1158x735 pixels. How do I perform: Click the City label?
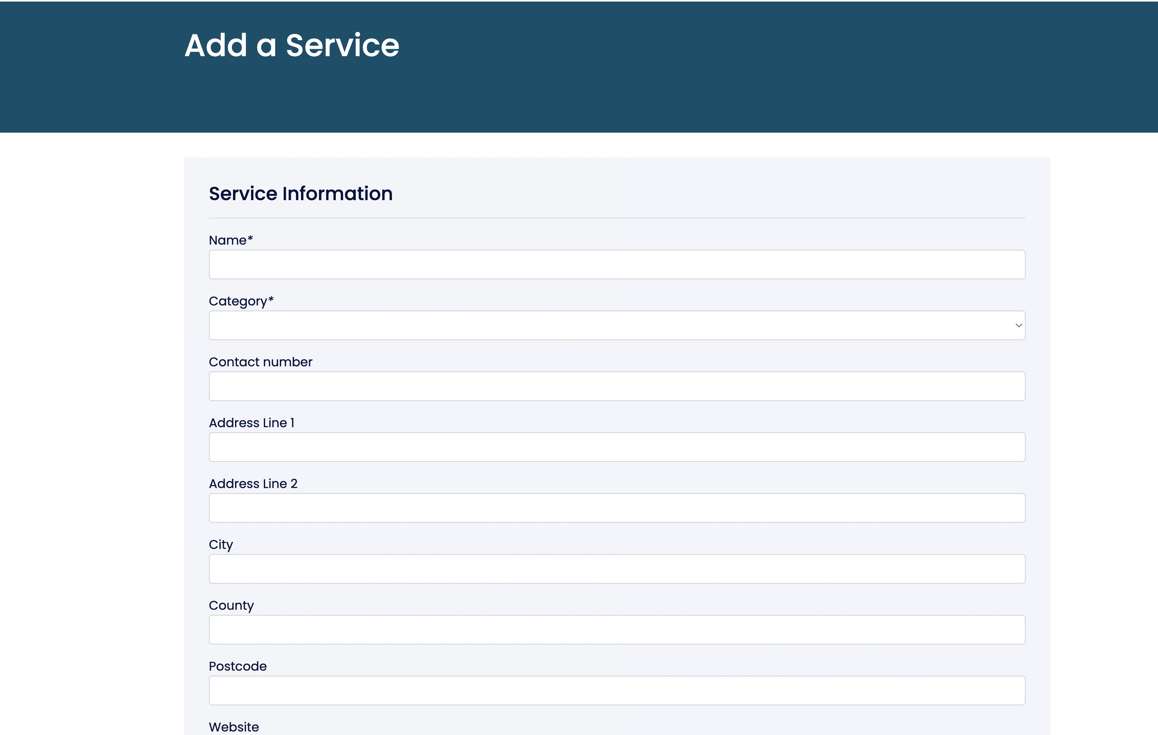pos(221,545)
